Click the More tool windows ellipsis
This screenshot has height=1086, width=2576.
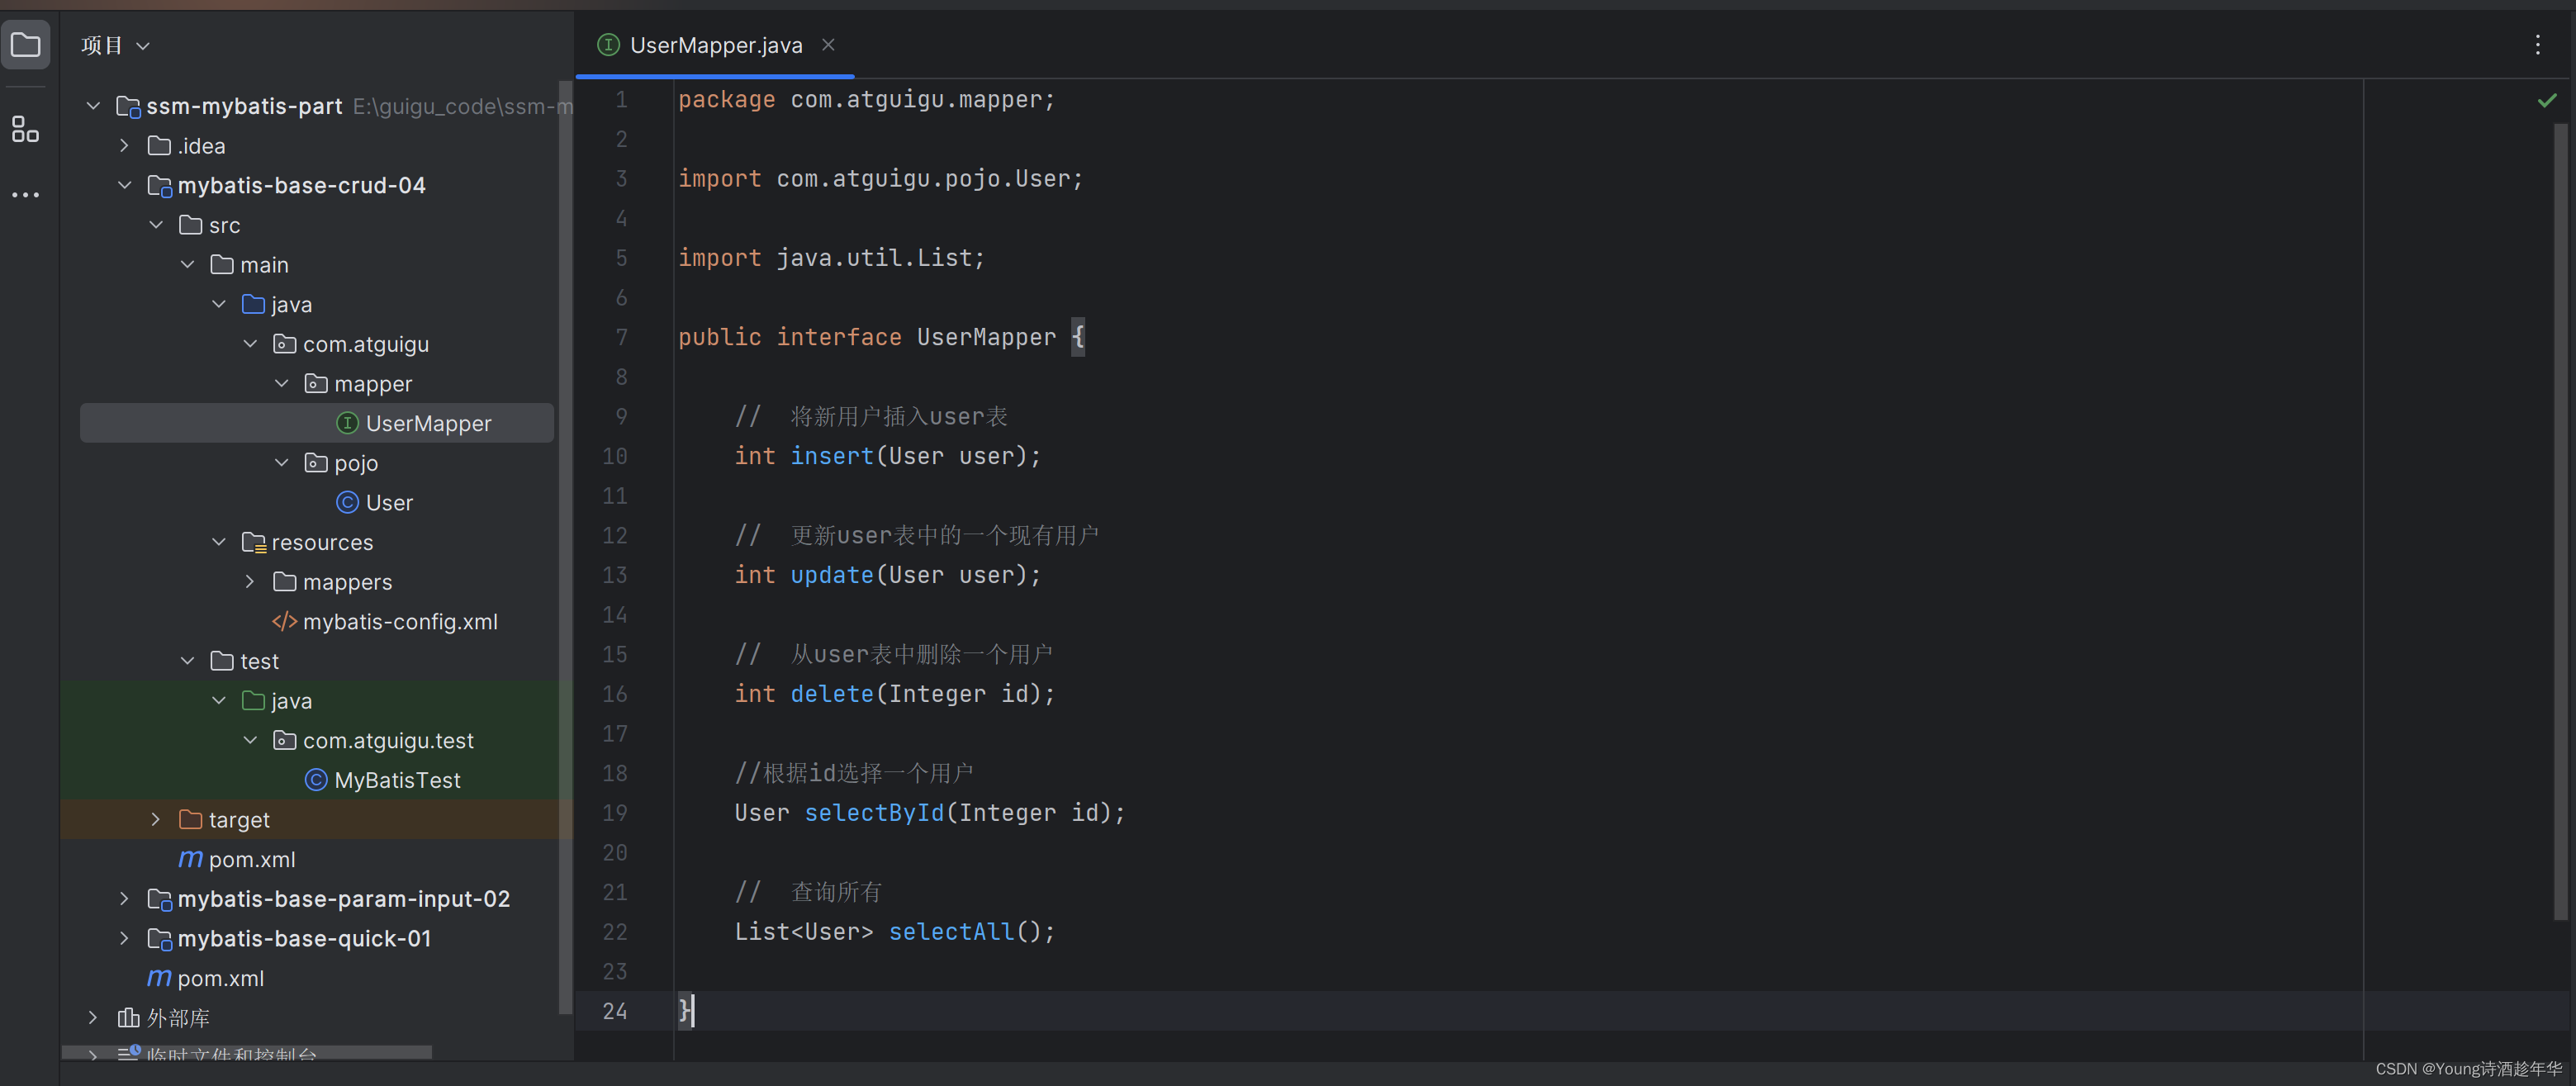tap(25, 194)
